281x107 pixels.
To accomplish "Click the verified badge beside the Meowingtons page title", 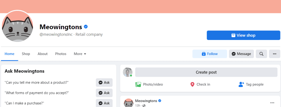I will click(x=86, y=27).
